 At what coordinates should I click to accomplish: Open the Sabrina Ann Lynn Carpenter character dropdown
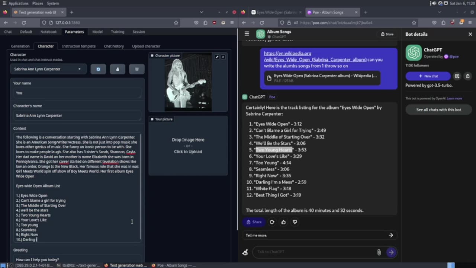pyautogui.click(x=48, y=69)
